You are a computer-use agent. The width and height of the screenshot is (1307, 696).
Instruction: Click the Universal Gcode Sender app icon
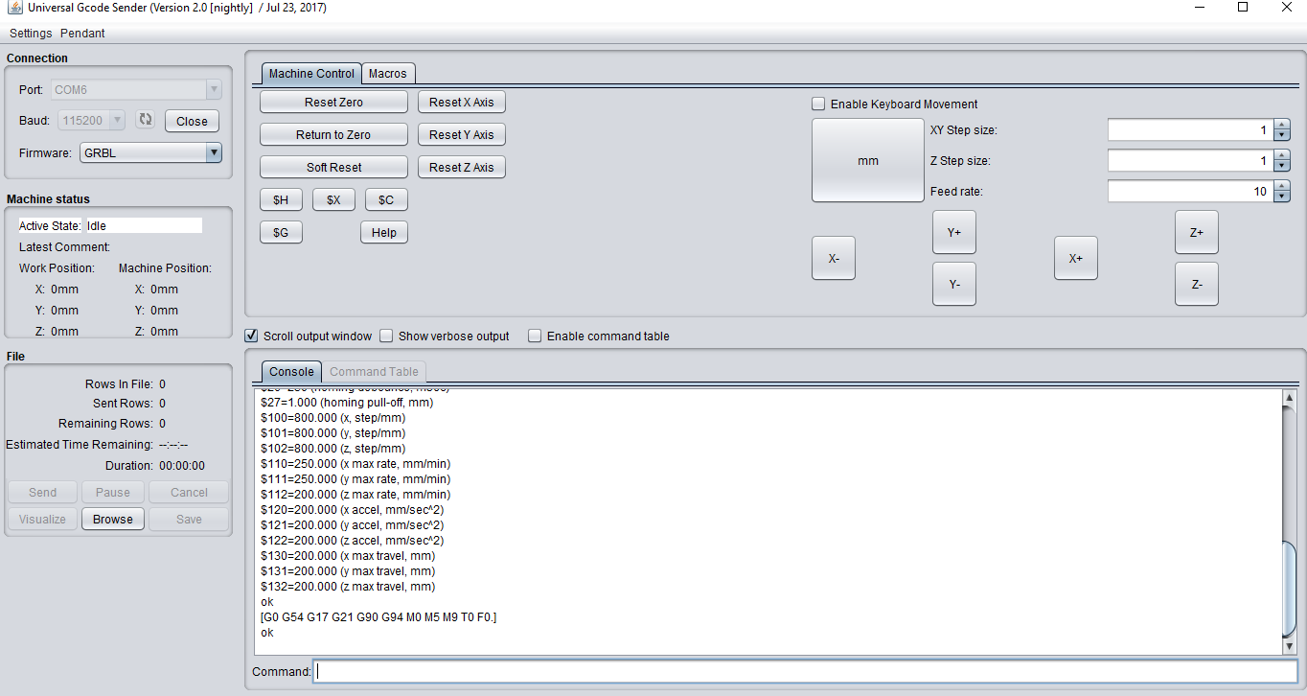coord(15,8)
